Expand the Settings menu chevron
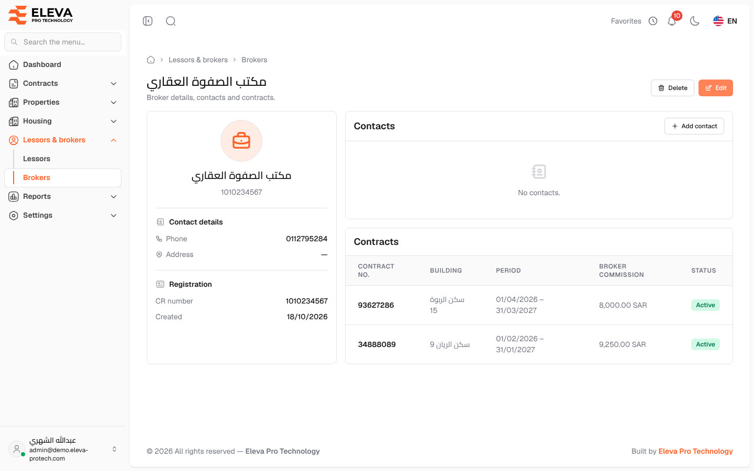 [114, 216]
